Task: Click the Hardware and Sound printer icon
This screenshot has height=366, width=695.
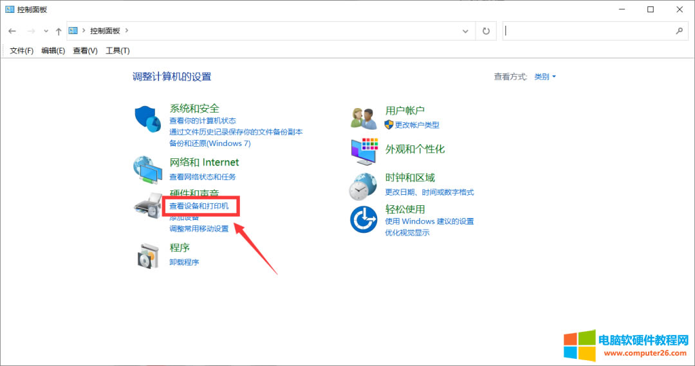Action: click(x=147, y=206)
